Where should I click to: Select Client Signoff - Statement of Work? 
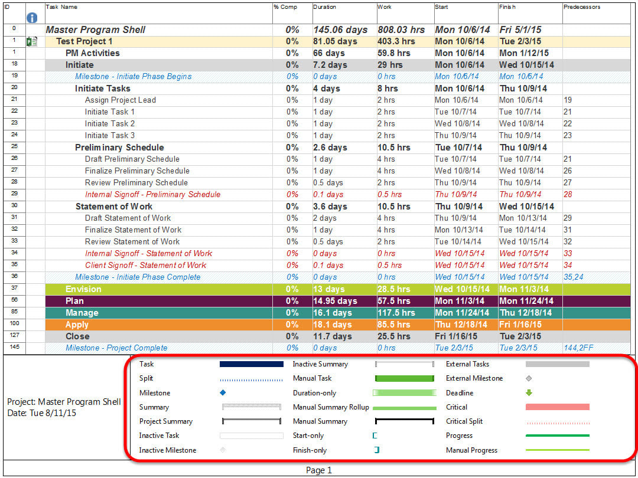(317, 265)
